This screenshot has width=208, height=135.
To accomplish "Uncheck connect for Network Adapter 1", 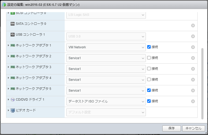I will click(149, 47).
